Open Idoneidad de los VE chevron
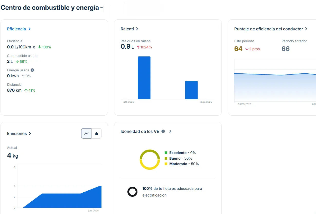This screenshot has height=214, width=316. click(x=170, y=131)
